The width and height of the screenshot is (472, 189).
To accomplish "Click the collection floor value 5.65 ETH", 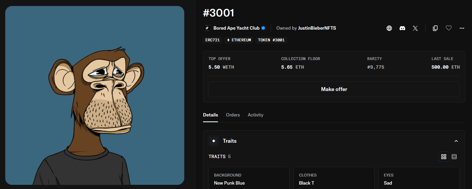I will [292, 67].
